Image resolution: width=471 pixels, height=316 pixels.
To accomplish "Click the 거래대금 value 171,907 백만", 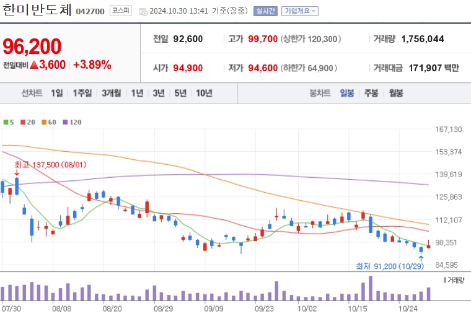I will point(434,68).
